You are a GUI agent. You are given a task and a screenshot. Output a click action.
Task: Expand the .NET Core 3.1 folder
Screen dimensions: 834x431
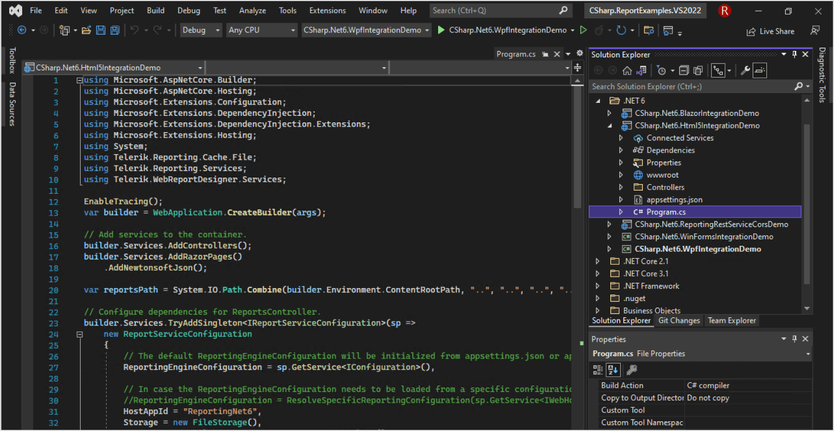pos(598,273)
